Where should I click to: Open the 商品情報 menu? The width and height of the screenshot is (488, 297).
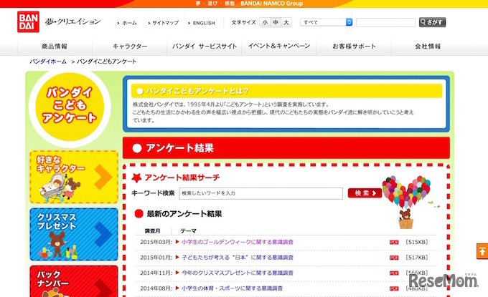(55, 47)
